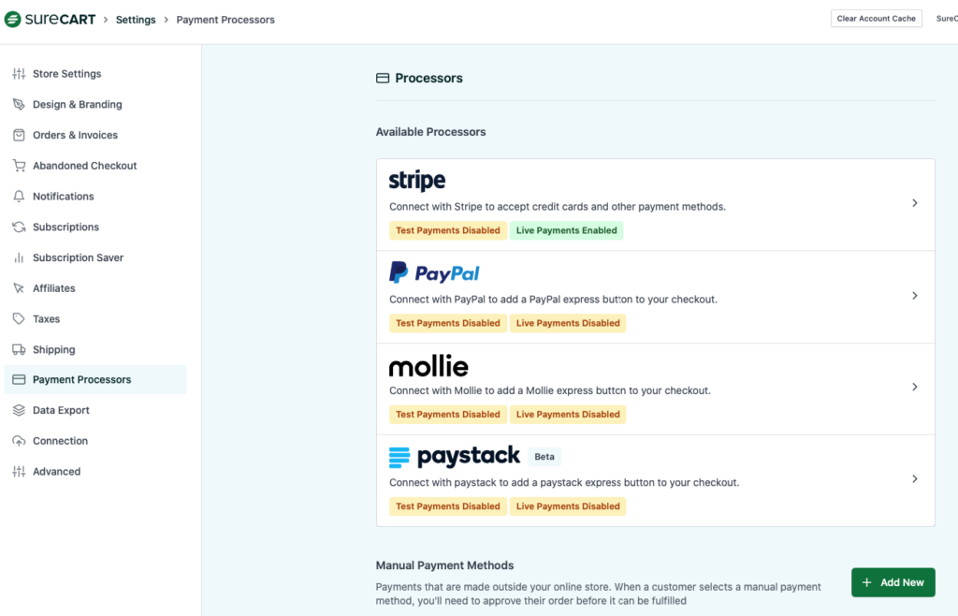Click the Abandoned Checkout cart icon
Image resolution: width=958 pixels, height=616 pixels.
coord(19,166)
